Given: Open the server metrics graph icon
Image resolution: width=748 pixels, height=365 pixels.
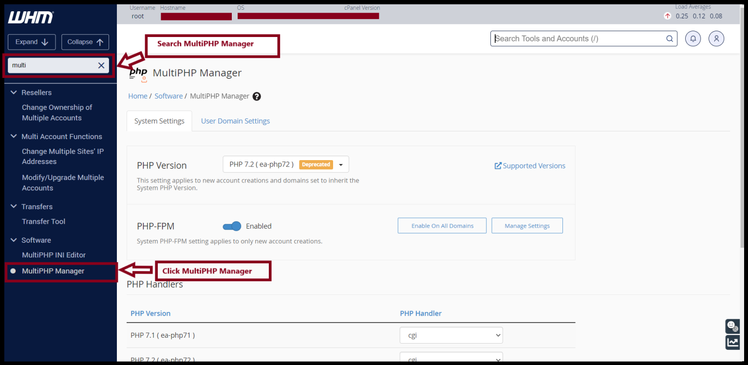Looking at the screenshot, I should (x=732, y=342).
